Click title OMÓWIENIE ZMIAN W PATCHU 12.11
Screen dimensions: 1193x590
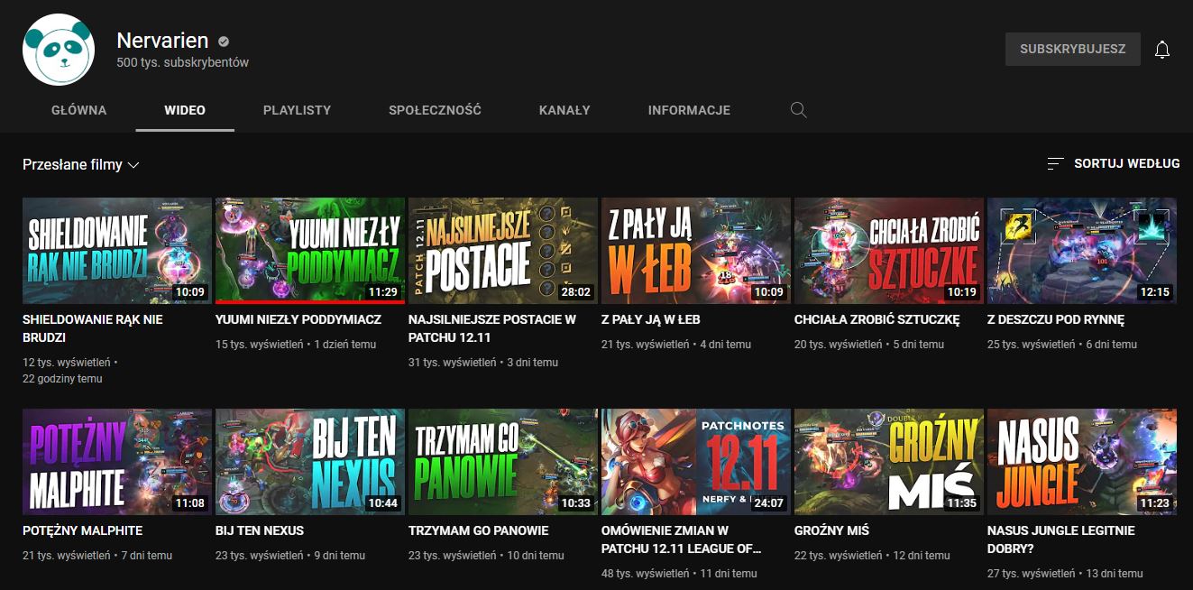pyautogui.click(x=682, y=539)
